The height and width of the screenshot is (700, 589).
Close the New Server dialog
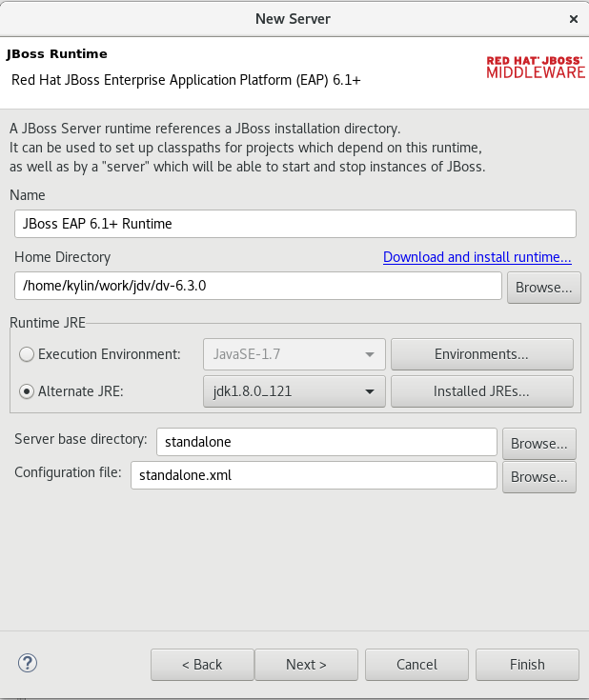click(574, 19)
